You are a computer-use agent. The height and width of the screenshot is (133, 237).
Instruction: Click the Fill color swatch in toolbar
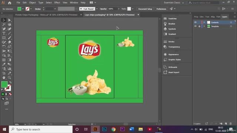(x=4, y=84)
